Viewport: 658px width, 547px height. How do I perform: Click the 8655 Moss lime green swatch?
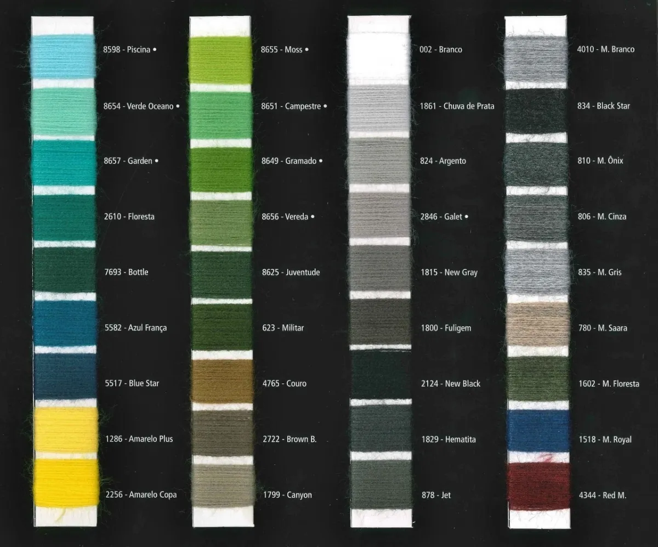(x=222, y=59)
